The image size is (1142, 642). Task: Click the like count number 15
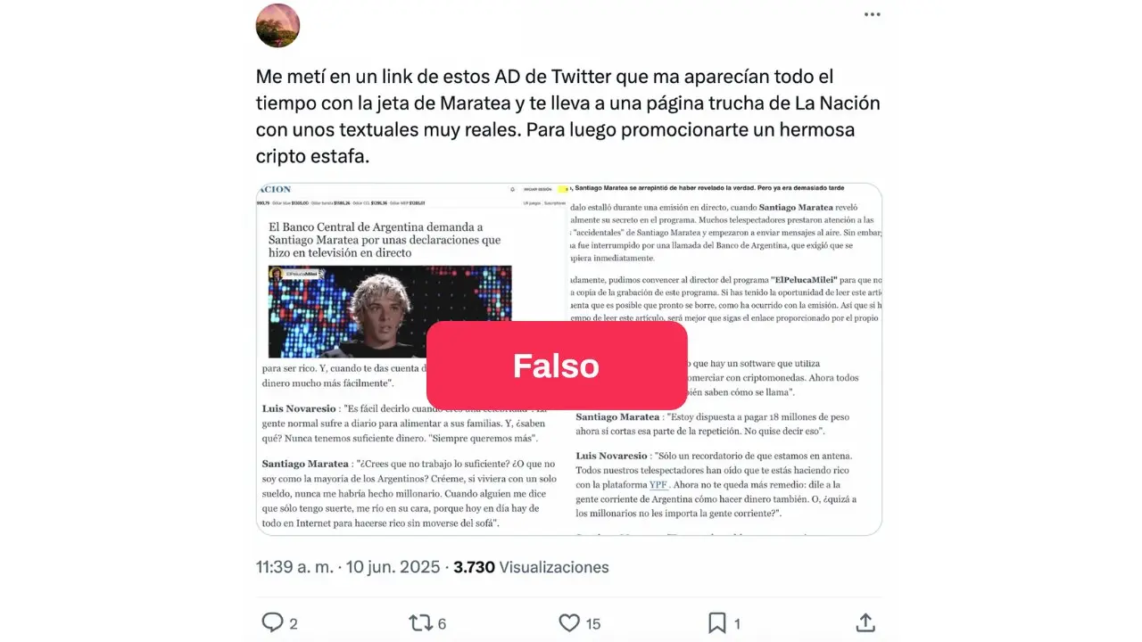(593, 623)
